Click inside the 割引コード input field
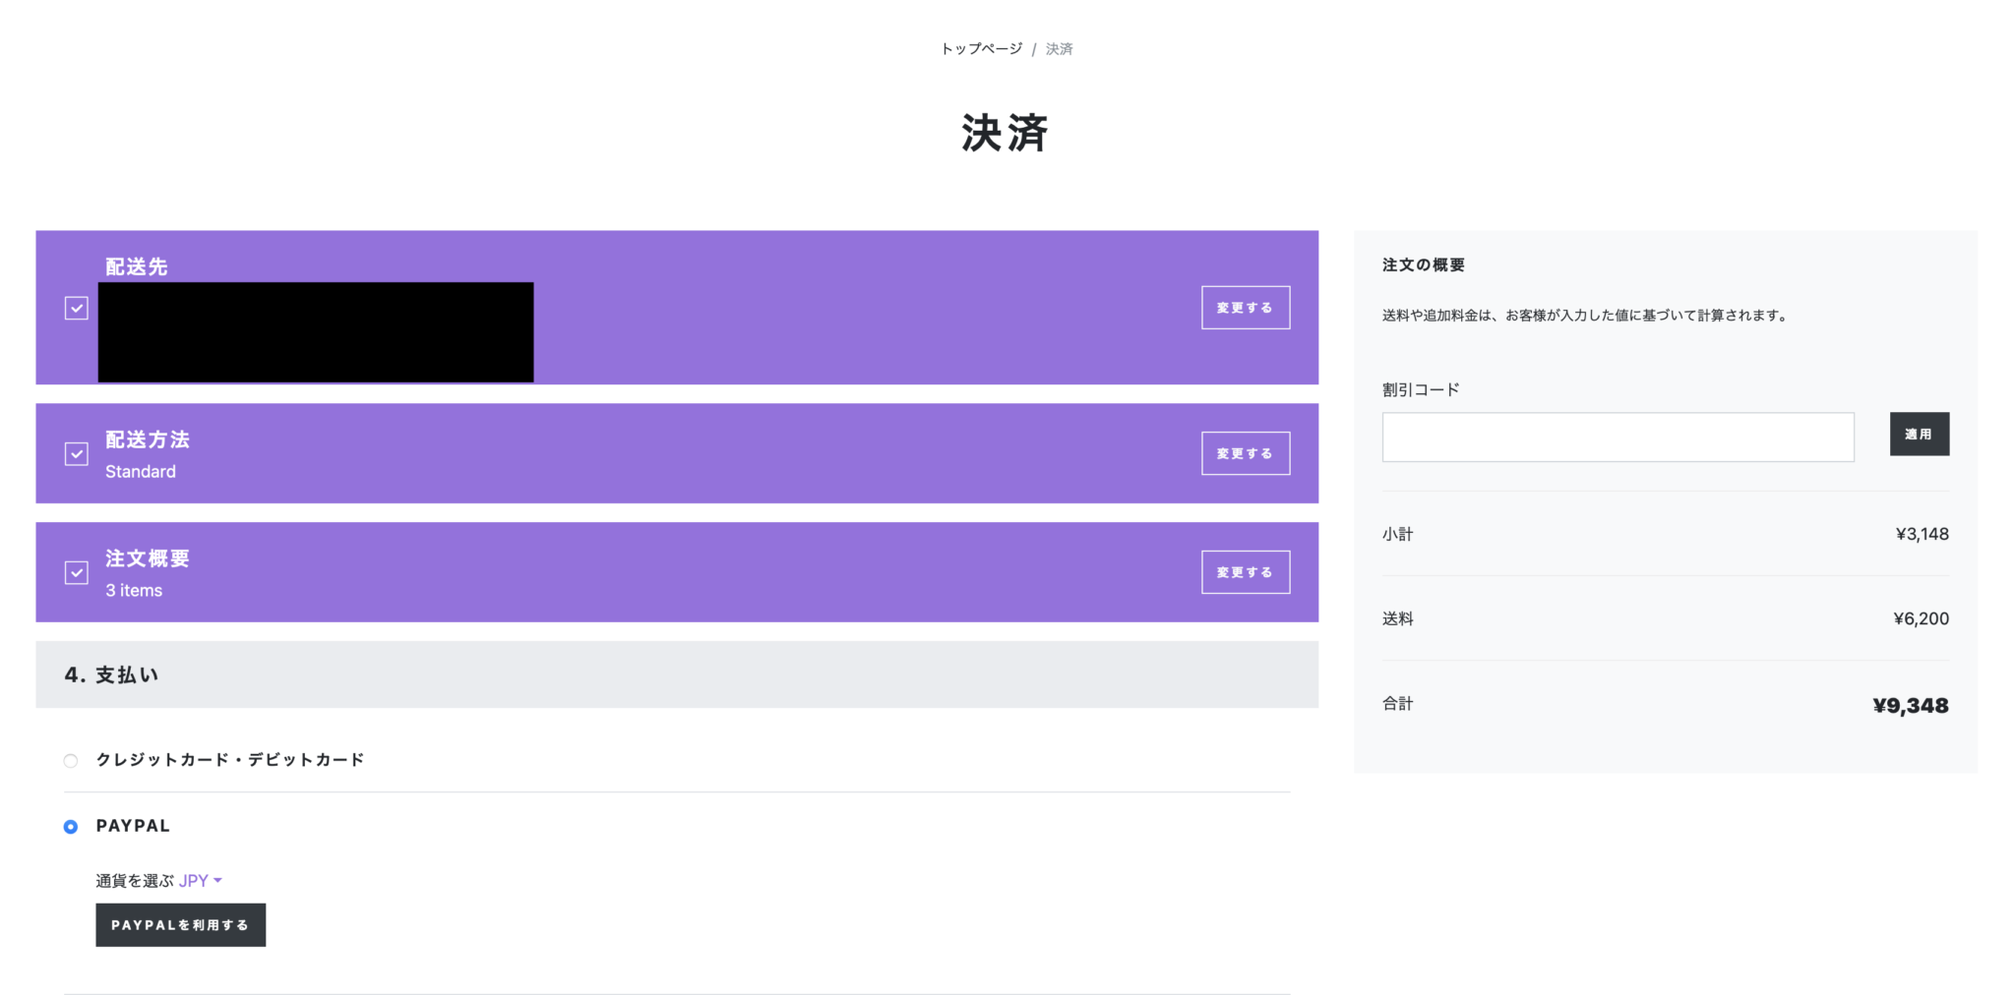The image size is (2015, 995). click(1617, 437)
